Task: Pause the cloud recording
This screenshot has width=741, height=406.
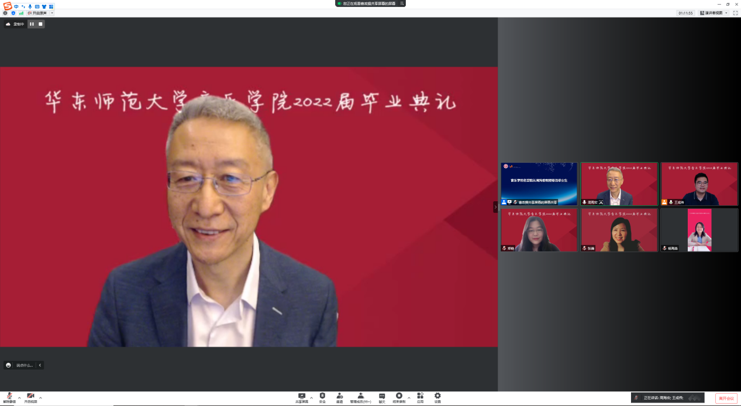Action: [x=32, y=24]
